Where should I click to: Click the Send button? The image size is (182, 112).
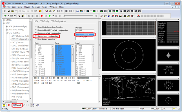(x=17, y=105)
